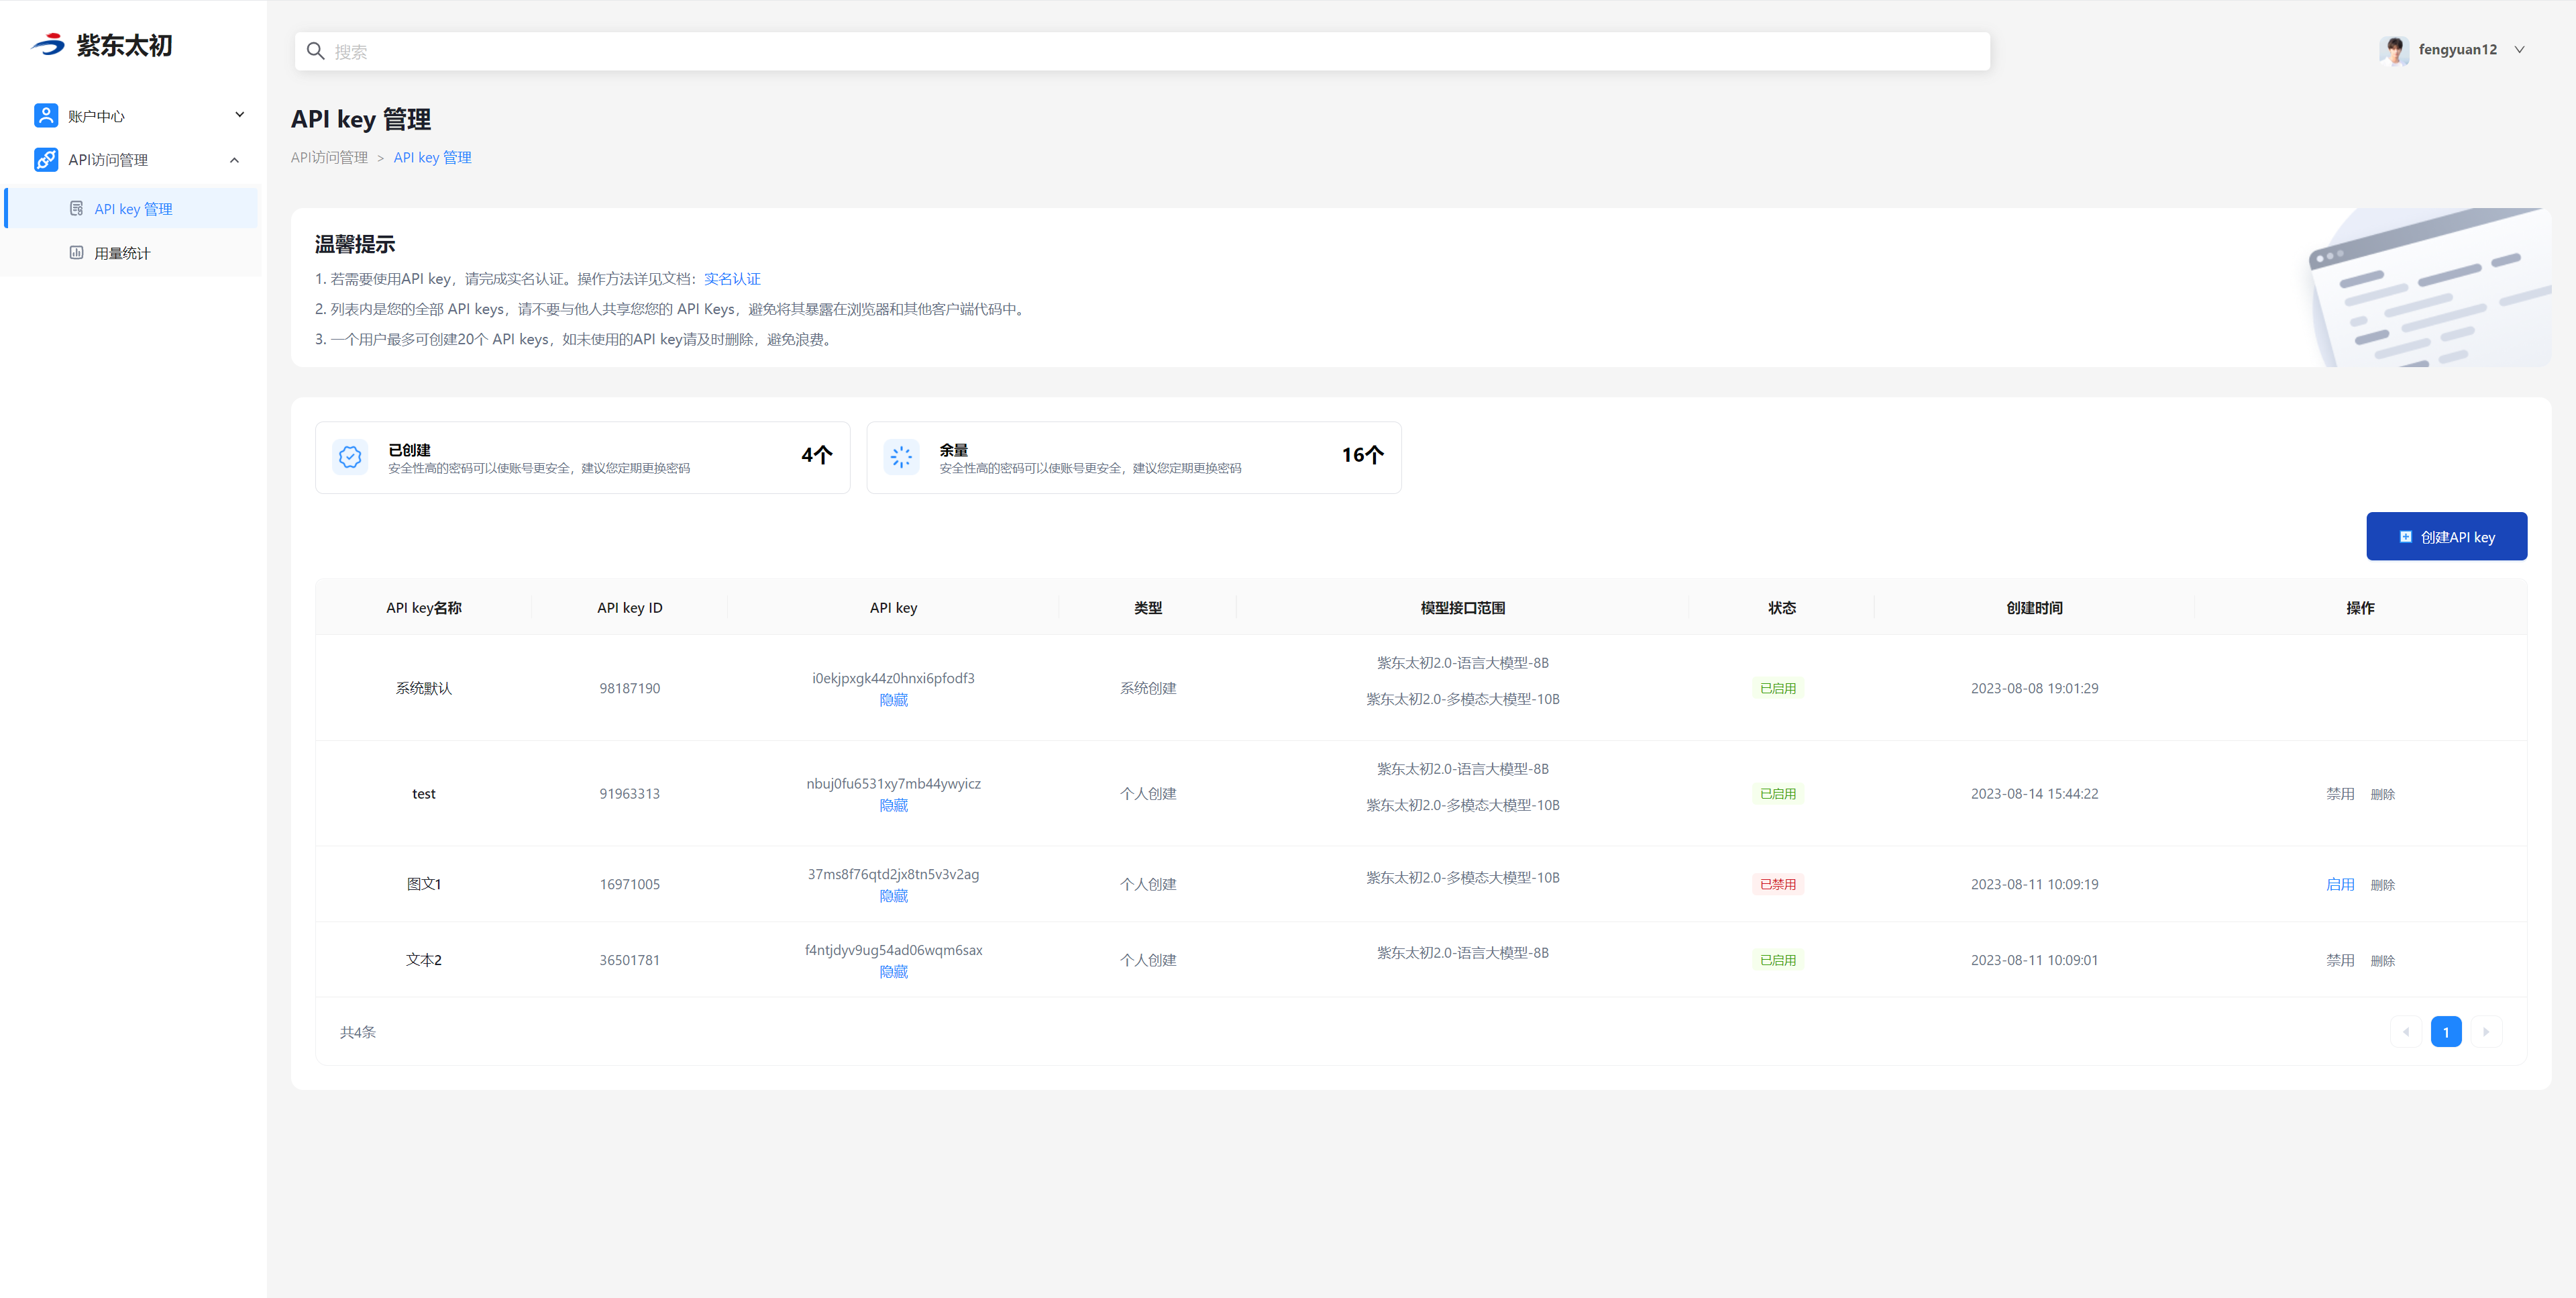
Task: Collapse the API访问管理 menu chevron
Action: tap(235, 160)
